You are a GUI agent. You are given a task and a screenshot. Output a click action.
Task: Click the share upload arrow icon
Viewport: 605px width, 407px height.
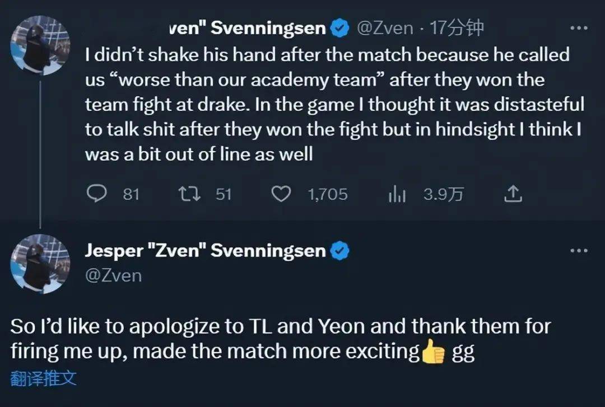coord(514,194)
